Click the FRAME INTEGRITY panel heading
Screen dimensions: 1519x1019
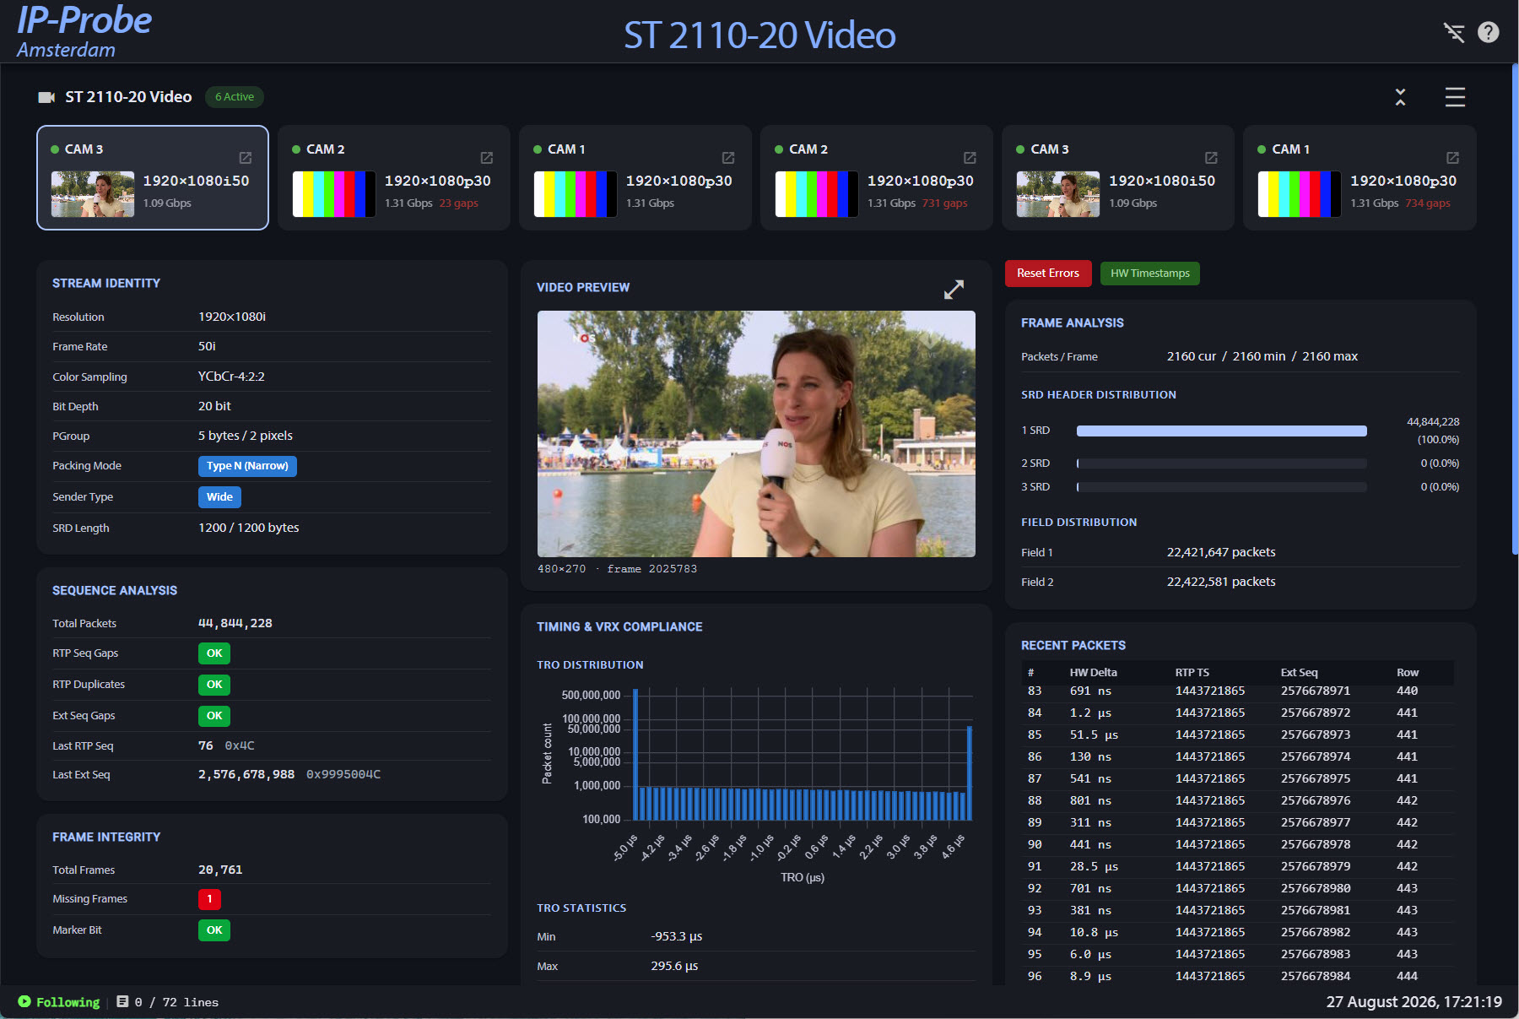point(106,837)
